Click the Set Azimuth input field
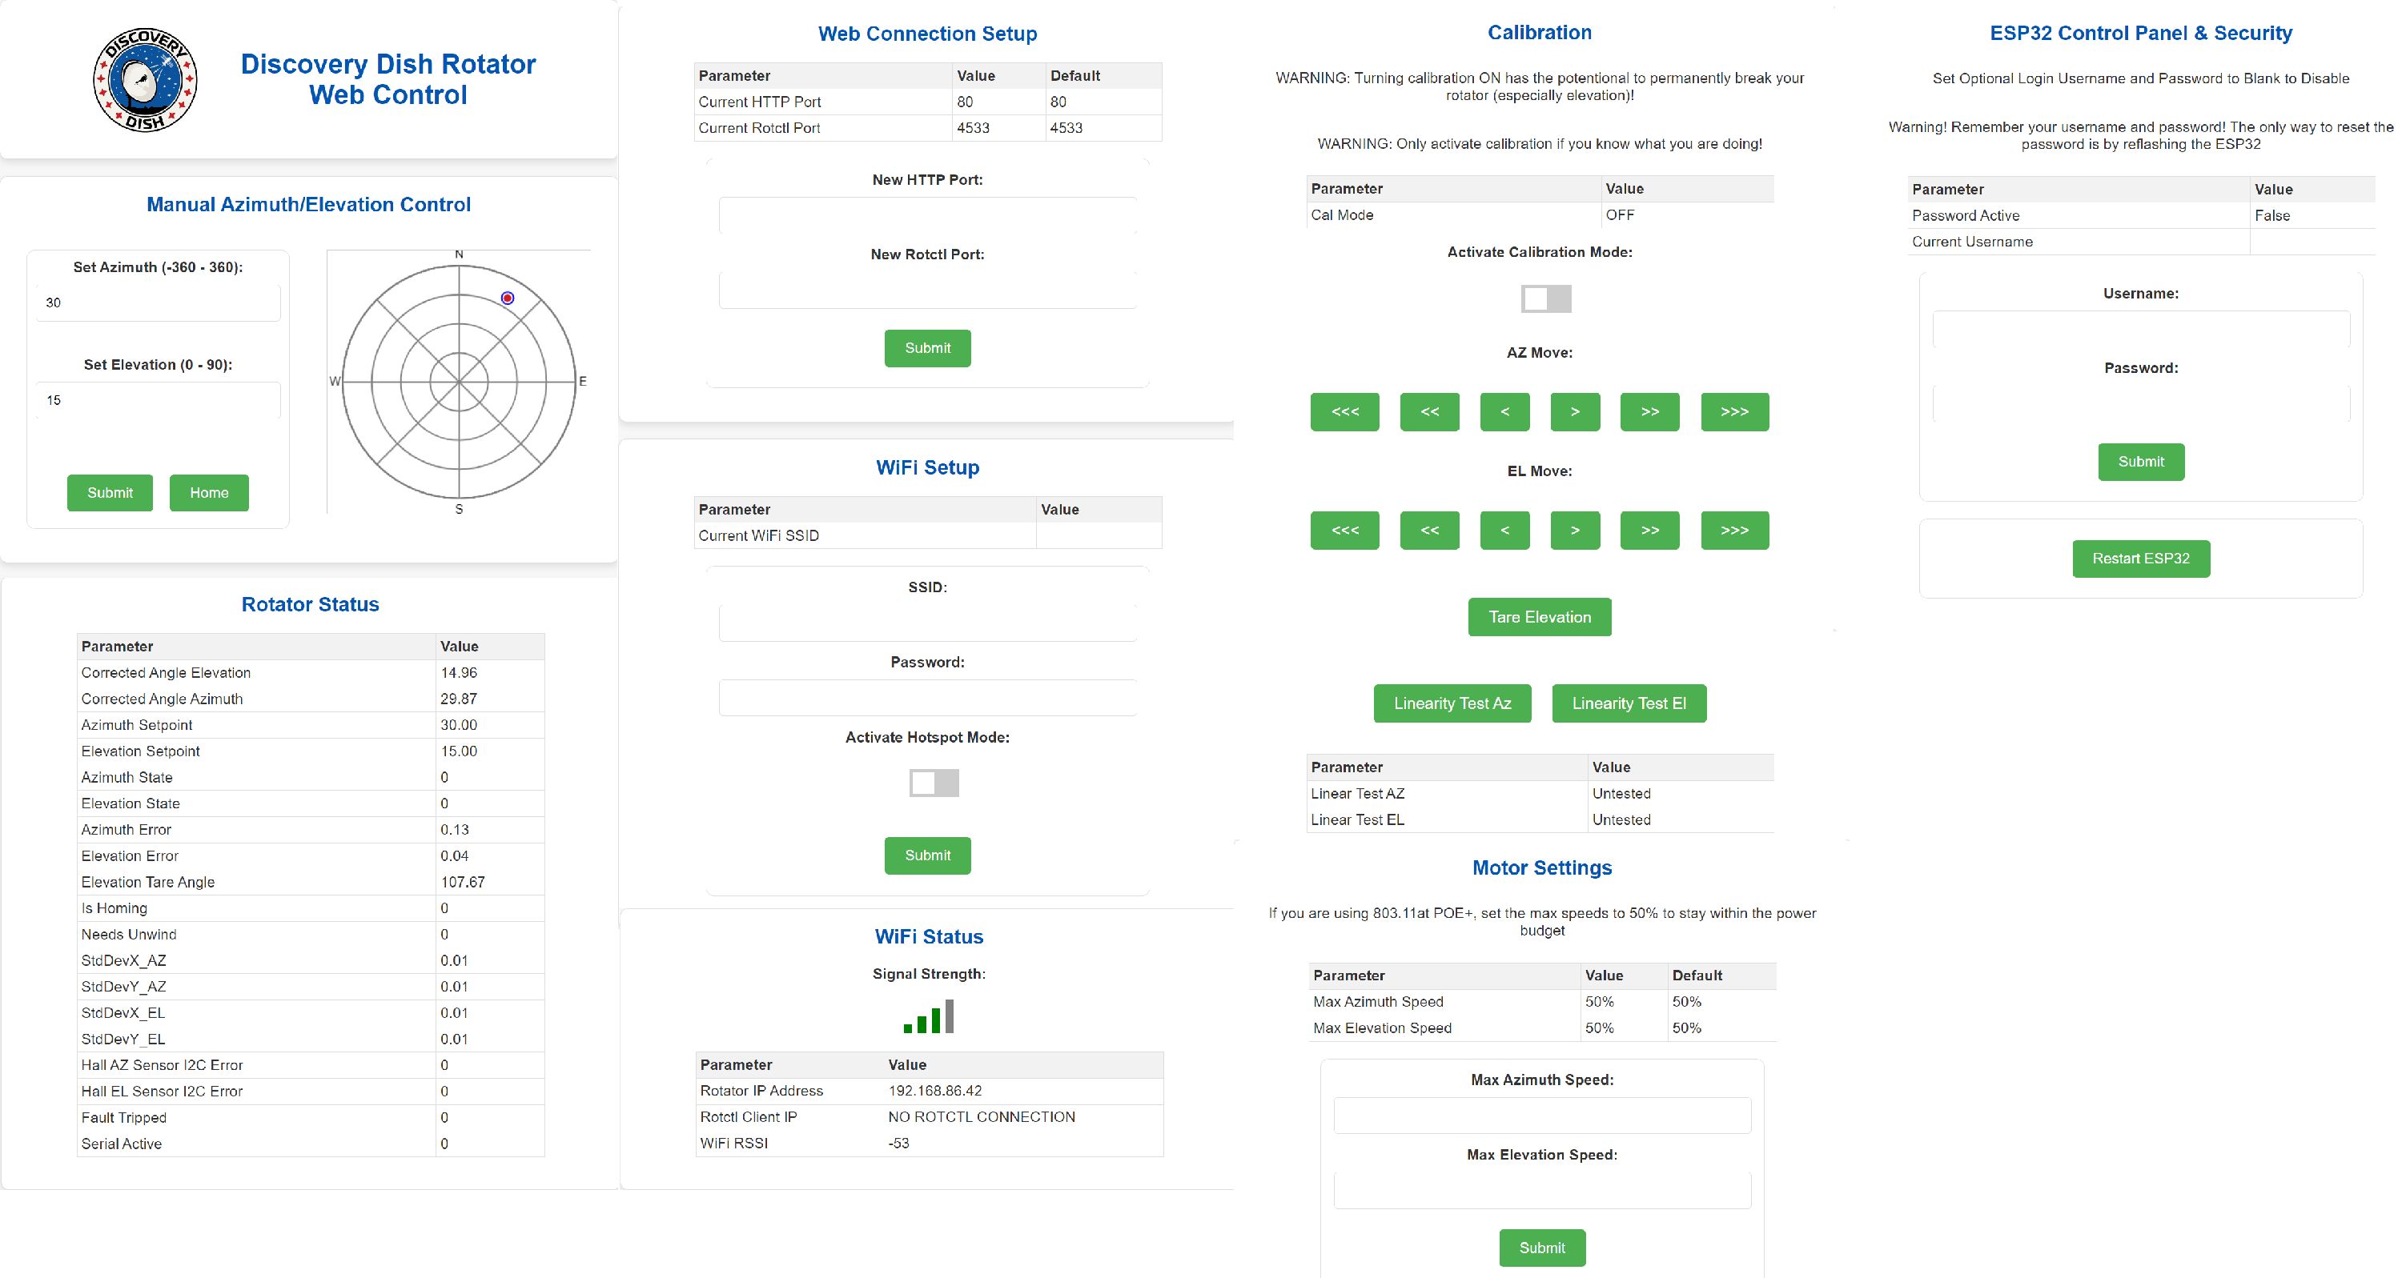 [x=158, y=303]
